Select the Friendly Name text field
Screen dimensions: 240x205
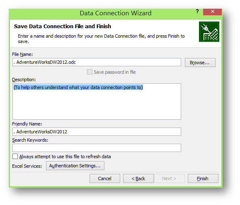97,132
